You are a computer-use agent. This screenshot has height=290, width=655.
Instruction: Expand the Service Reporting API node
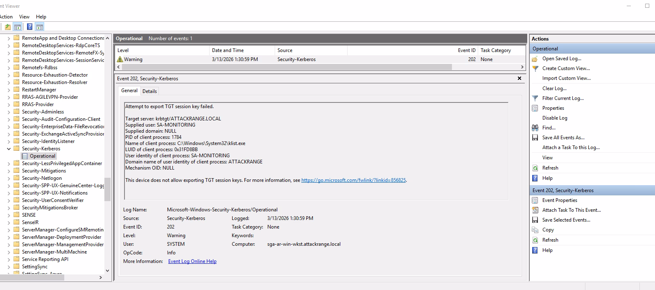[x=9, y=259]
